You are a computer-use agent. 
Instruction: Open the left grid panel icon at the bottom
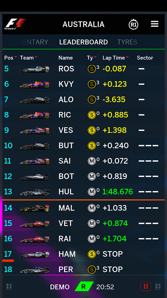click(9, 286)
